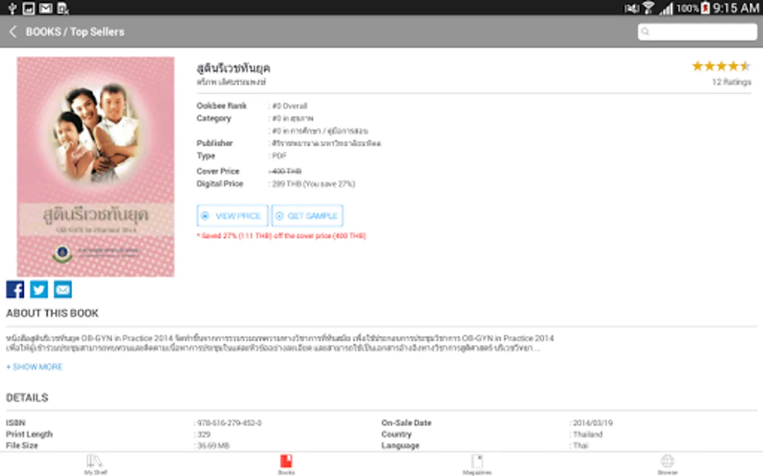Tap the crossed-out cover price 400 THB
The height and width of the screenshot is (476, 763).
pos(286,171)
